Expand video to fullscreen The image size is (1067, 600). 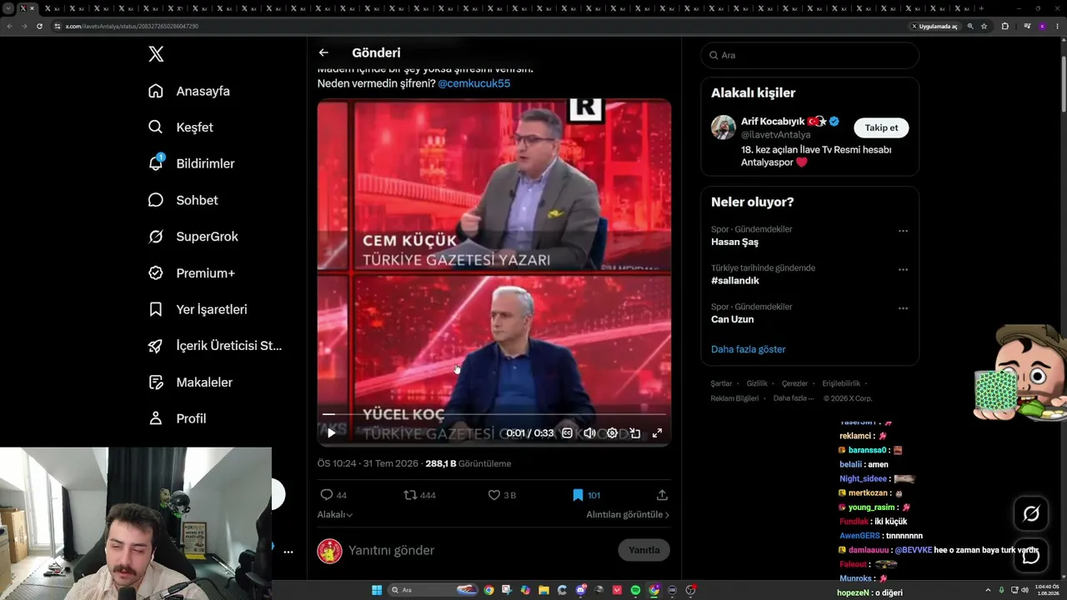click(x=657, y=432)
